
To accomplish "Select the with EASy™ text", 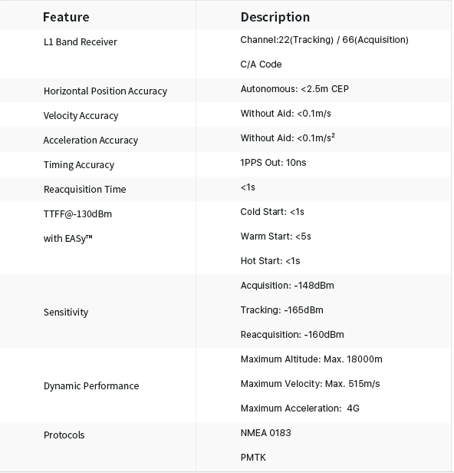I will pos(67,239).
